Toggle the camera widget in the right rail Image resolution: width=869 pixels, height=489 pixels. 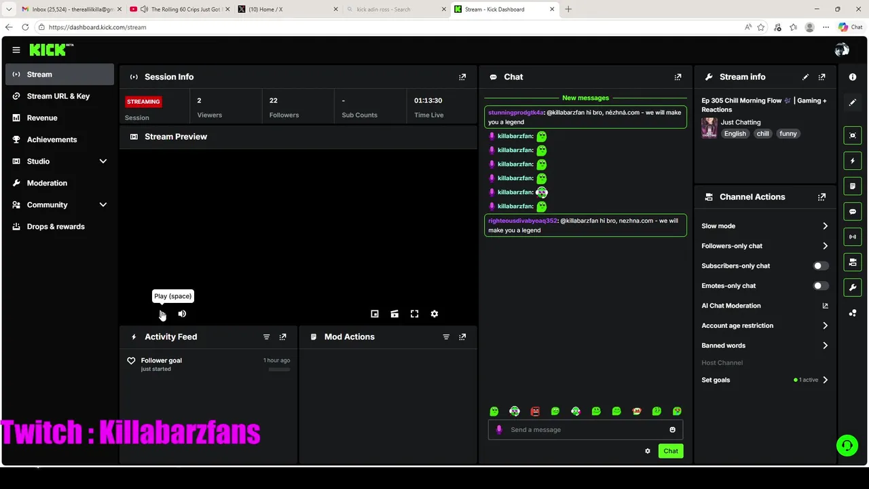pyautogui.click(x=853, y=262)
